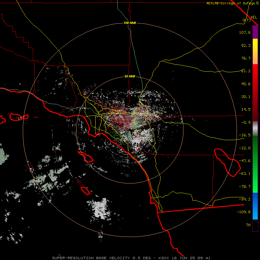Pick the red segment of the color bar

point(255,92)
